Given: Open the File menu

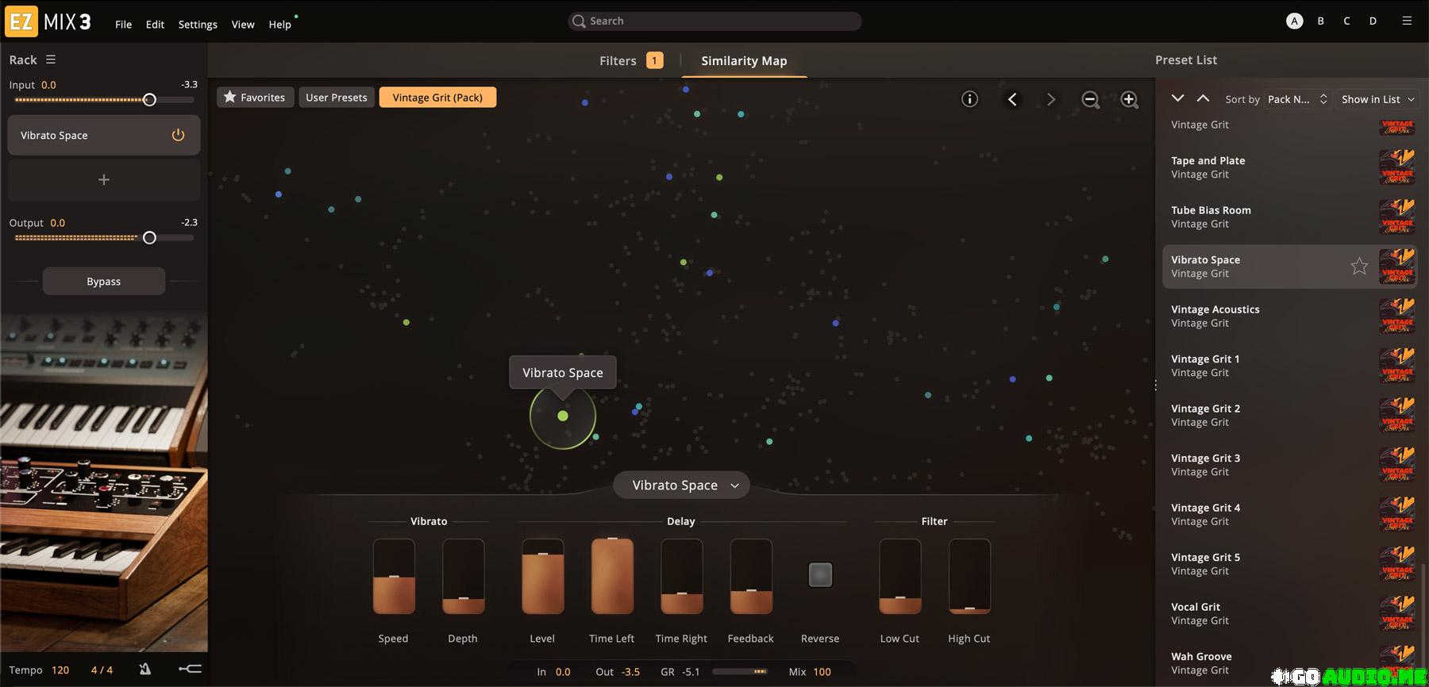Looking at the screenshot, I should [x=123, y=25].
